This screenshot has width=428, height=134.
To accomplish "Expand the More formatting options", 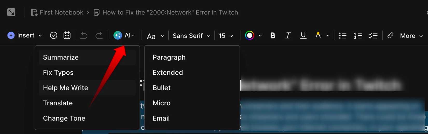I will pos(411,36).
